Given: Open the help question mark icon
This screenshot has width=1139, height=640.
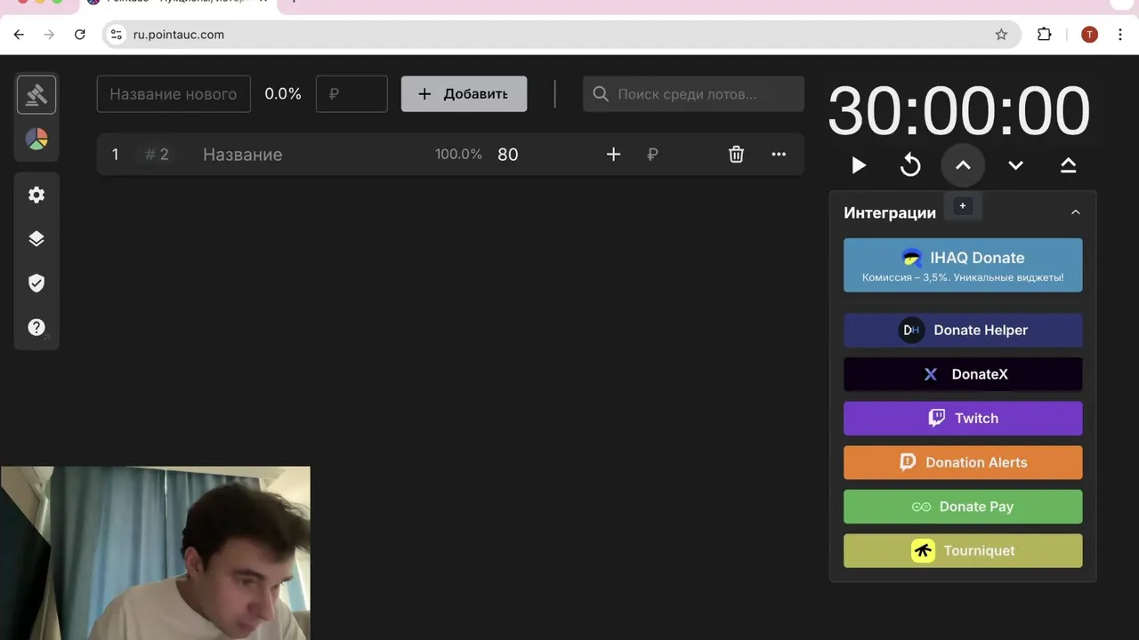Looking at the screenshot, I should click(x=36, y=327).
